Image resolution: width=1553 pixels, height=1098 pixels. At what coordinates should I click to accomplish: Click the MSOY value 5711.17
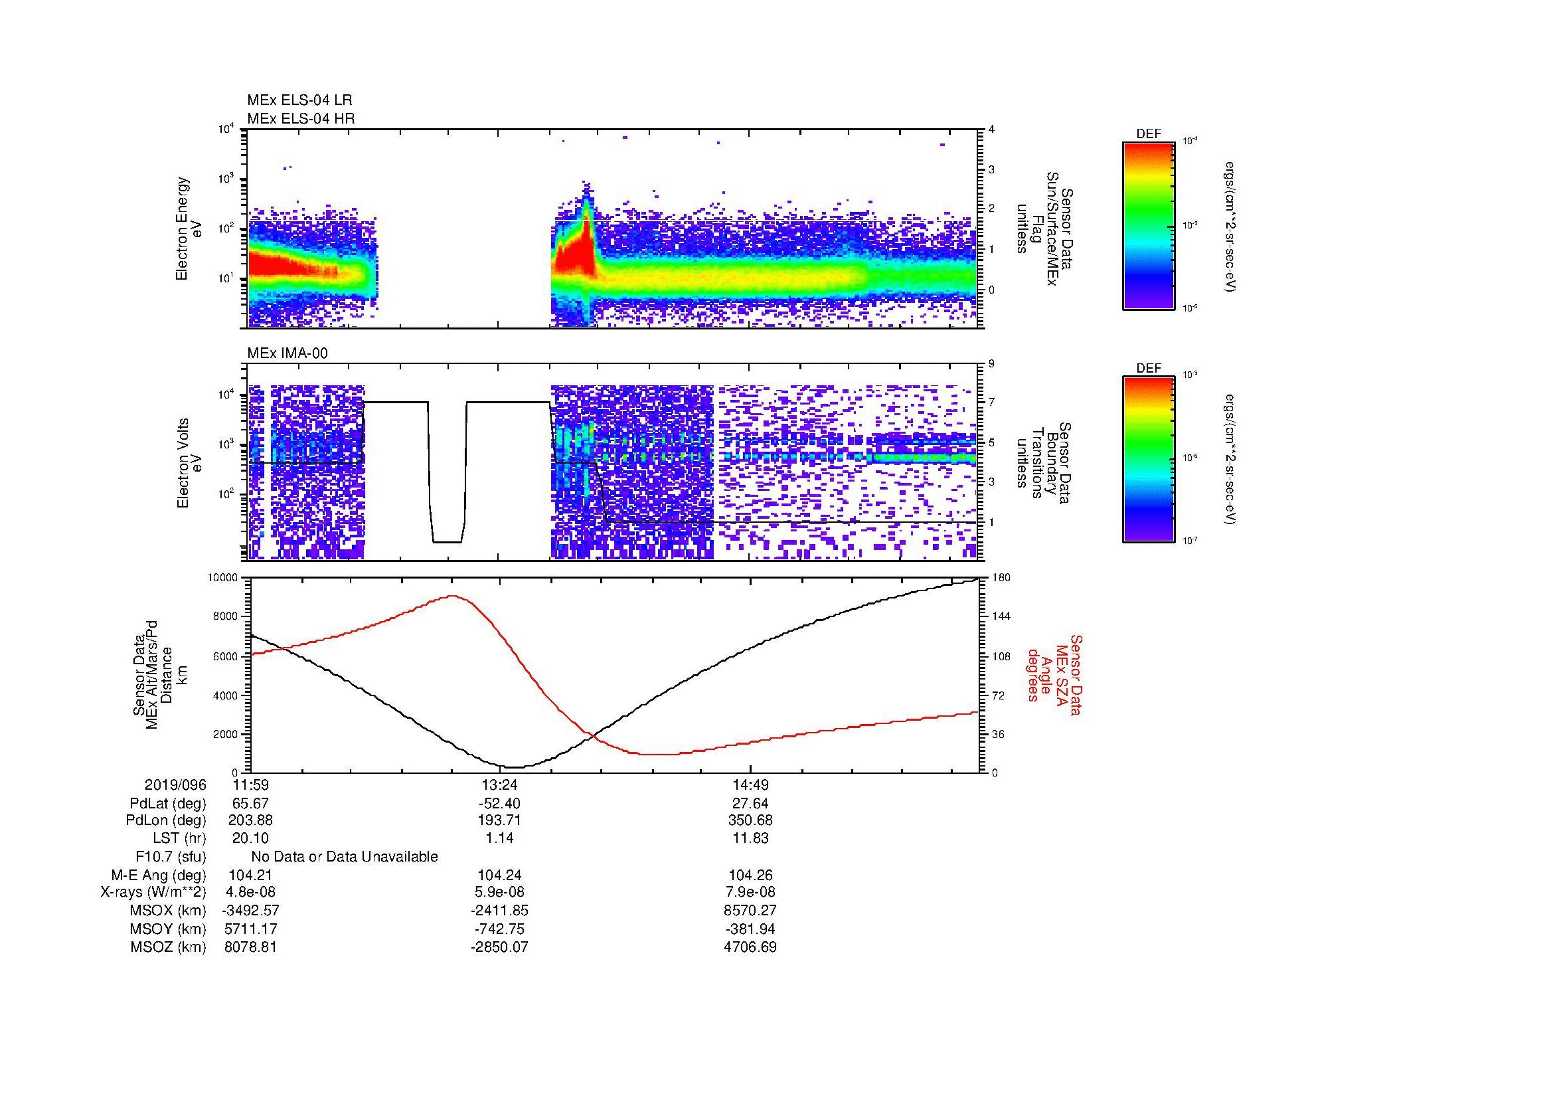click(x=250, y=929)
